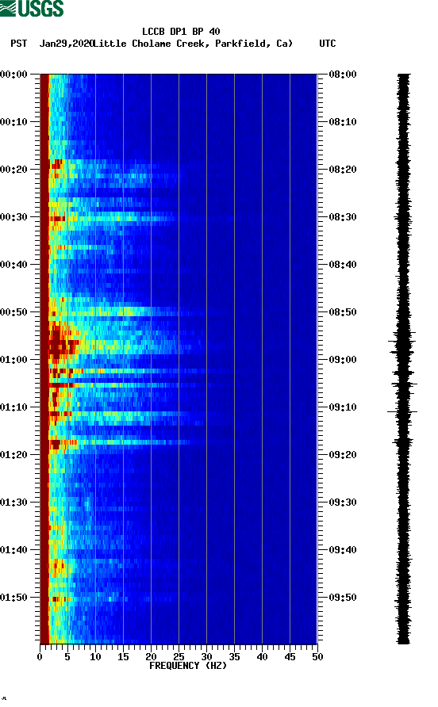Click the '09:00' UTC time label
The height and width of the screenshot is (707, 438).
click(343, 360)
